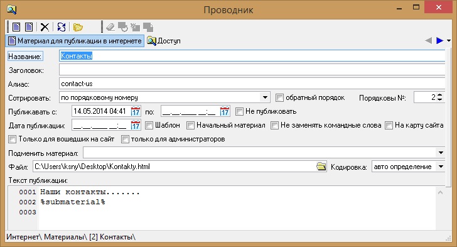Maximize the Проводник window
The image size is (457, 247).
pos(416,8)
